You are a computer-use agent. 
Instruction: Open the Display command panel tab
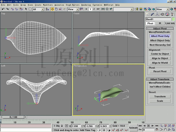pyautogui.click(x=167, y=14)
